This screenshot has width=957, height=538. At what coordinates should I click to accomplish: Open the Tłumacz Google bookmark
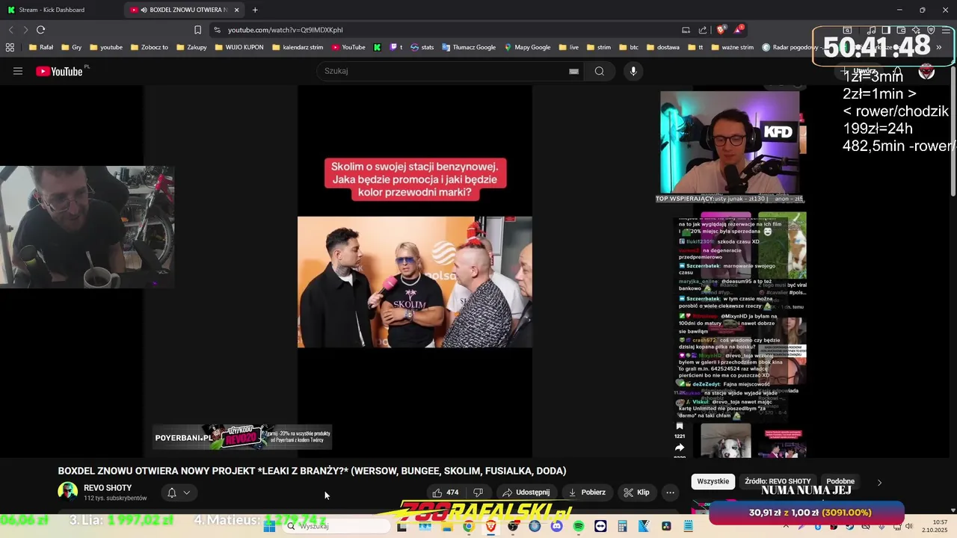tap(468, 47)
